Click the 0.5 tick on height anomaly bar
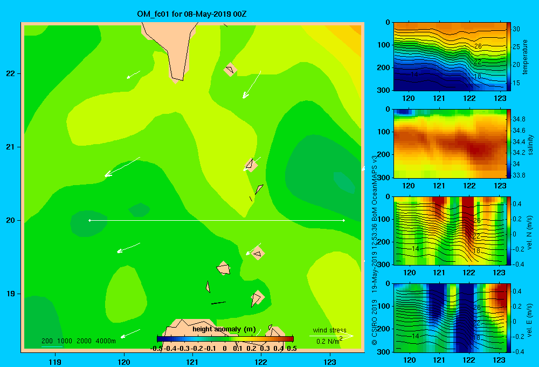Image resolution: width=539 pixels, height=367 pixels. coord(292,349)
